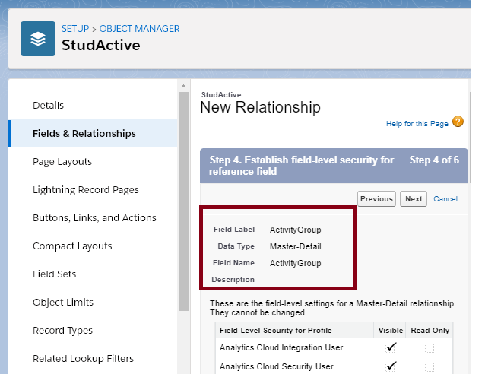
Task: Toggle Read-Only for Analytics Cloud Security User
Action: pyautogui.click(x=430, y=367)
